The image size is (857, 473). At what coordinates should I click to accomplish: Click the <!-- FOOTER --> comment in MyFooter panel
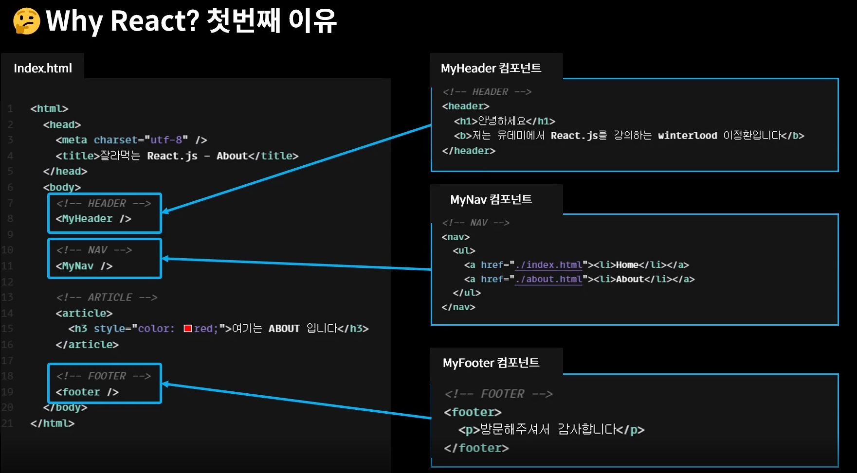tap(499, 394)
